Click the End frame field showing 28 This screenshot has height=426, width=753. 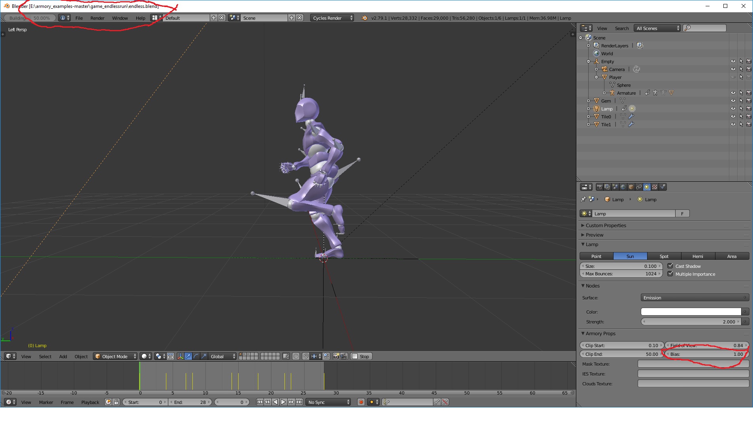coord(190,402)
